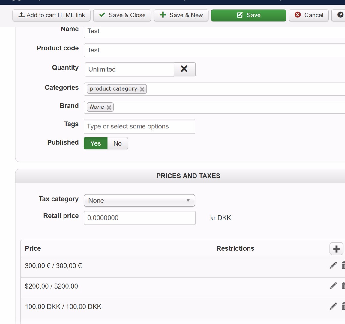345x324 pixels.
Task: Click the $200.00 / $200.00 text
Action: (51, 286)
